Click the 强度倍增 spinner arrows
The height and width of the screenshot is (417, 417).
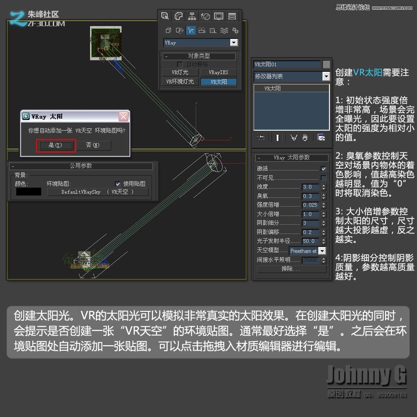(x=323, y=205)
